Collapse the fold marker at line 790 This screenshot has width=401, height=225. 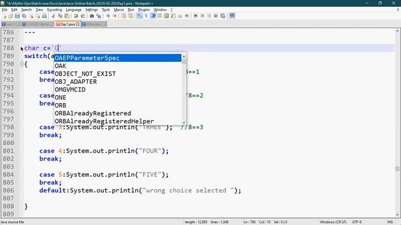coord(22,64)
